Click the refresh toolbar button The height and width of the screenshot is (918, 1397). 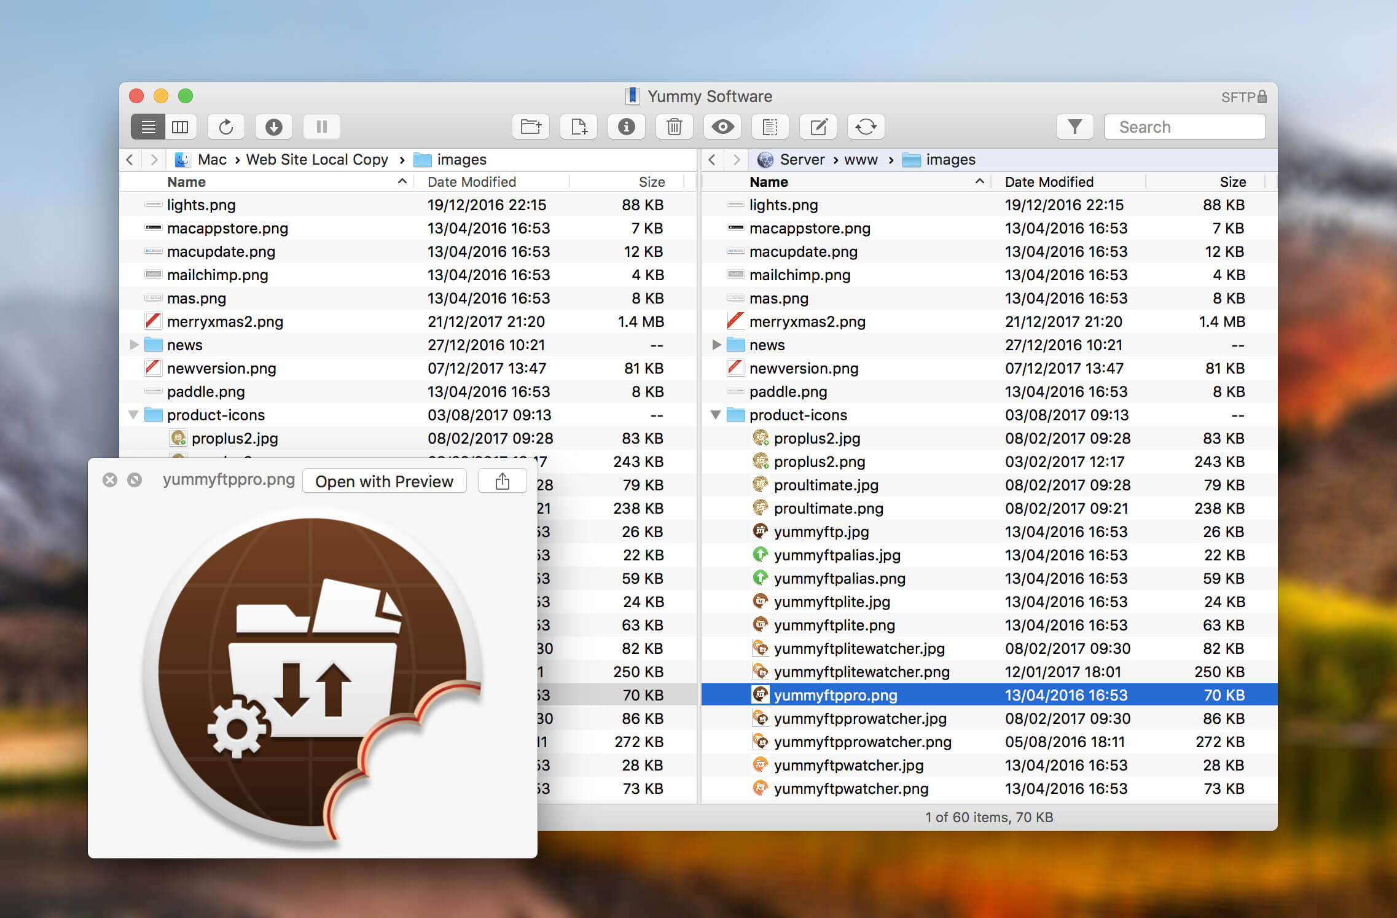tap(226, 127)
